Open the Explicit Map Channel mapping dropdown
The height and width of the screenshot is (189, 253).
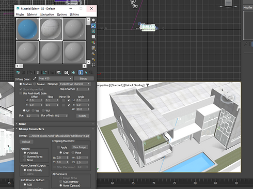tap(75, 84)
